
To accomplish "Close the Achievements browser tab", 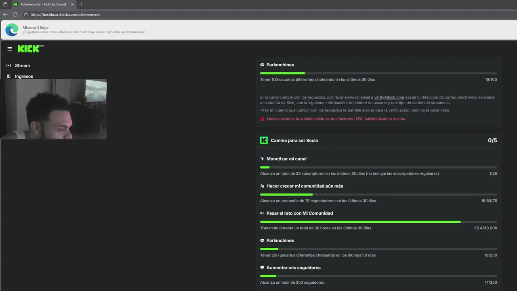I will [x=72, y=4].
